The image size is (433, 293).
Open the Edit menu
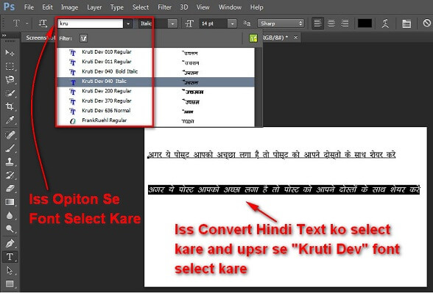pos(47,7)
